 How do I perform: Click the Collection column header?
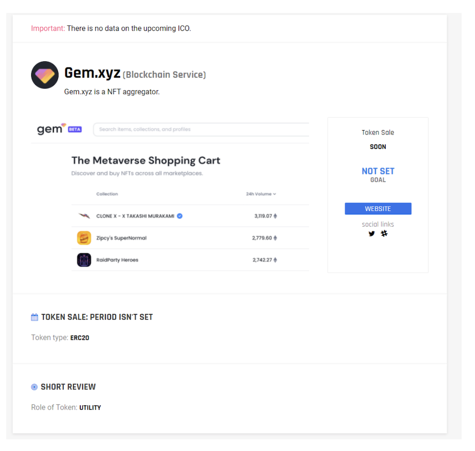(x=107, y=194)
